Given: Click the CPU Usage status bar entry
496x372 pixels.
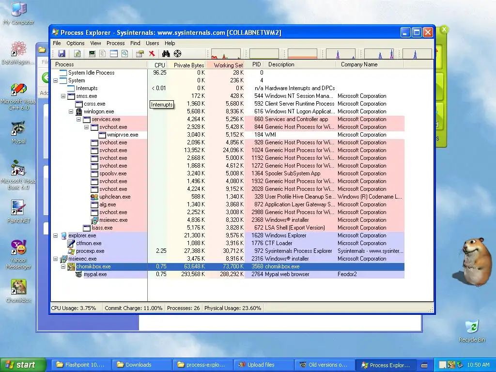Looking at the screenshot, I should pyautogui.click(x=74, y=308).
